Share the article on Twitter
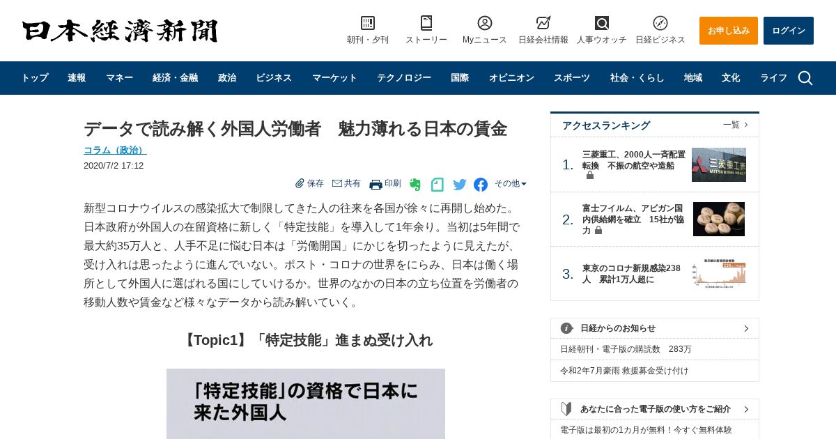This screenshot has height=439, width=836. [x=460, y=185]
